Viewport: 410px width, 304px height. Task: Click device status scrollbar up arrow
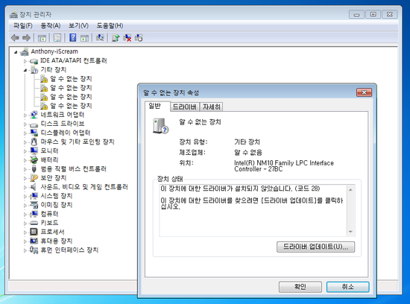[350, 190]
